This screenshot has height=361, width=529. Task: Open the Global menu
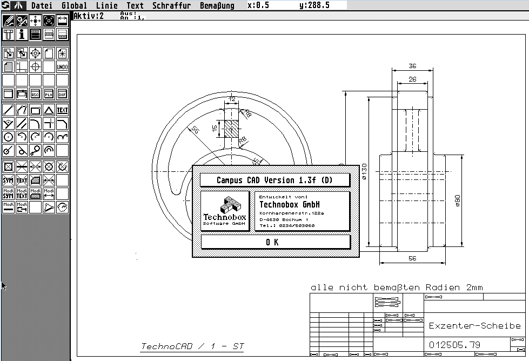pyautogui.click(x=74, y=5)
